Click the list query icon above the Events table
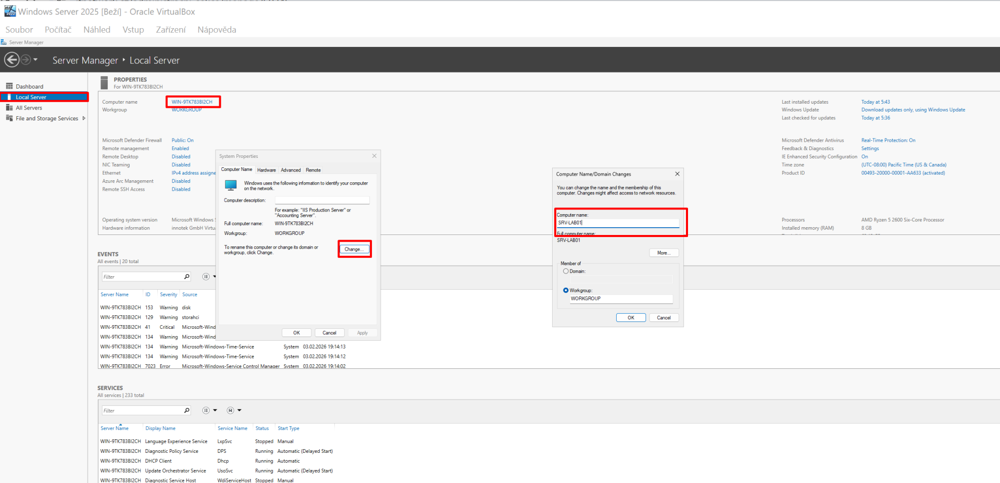This screenshot has height=483, width=1000. click(206, 276)
